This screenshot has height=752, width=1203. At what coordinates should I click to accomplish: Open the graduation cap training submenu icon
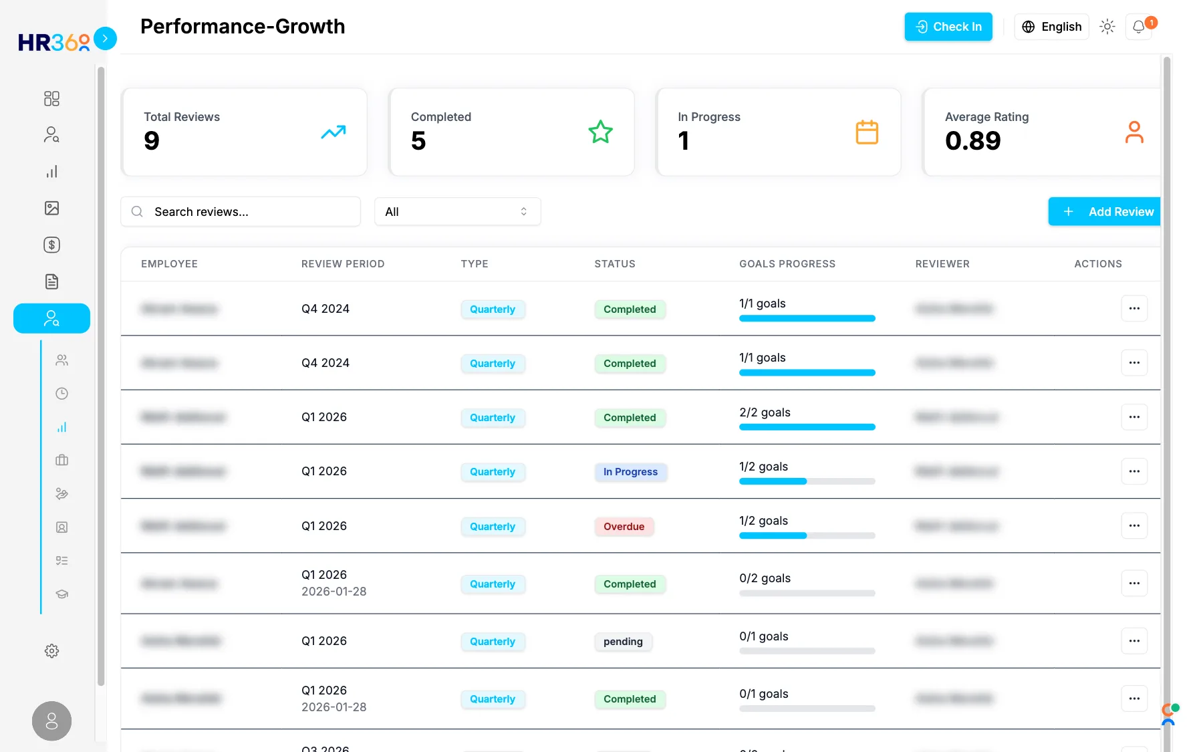61,594
